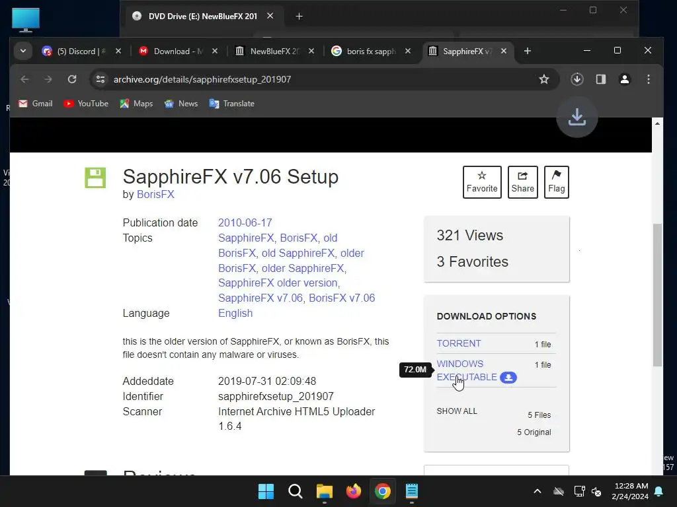Screen dimensions: 677x507
Task: Open the 2010-06-17 publication date link
Action: click(x=245, y=223)
